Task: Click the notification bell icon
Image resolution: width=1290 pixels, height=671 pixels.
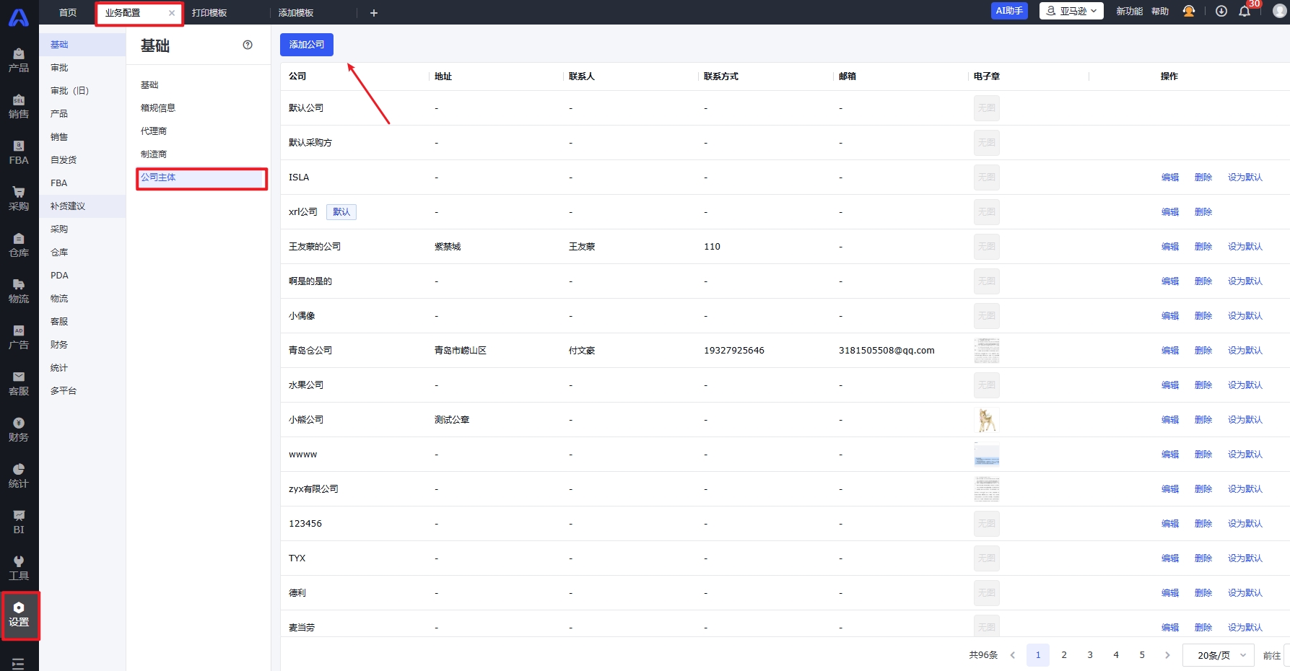Action: pyautogui.click(x=1245, y=12)
